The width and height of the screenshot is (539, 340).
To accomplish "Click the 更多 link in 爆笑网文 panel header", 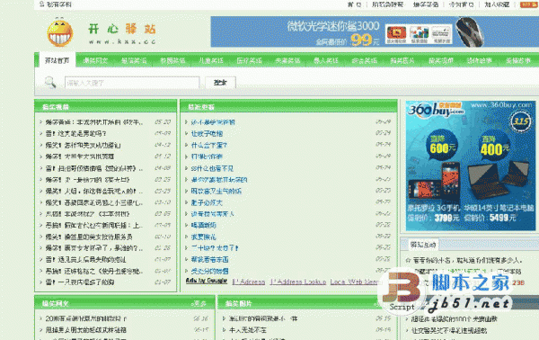I will pyautogui.click(x=199, y=303).
